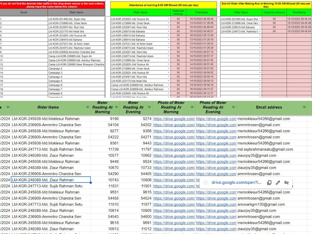Select the blank fifth rider cell in the Exit All Rider table
This screenshot has width=312, height=234.
[x=241, y=36]
